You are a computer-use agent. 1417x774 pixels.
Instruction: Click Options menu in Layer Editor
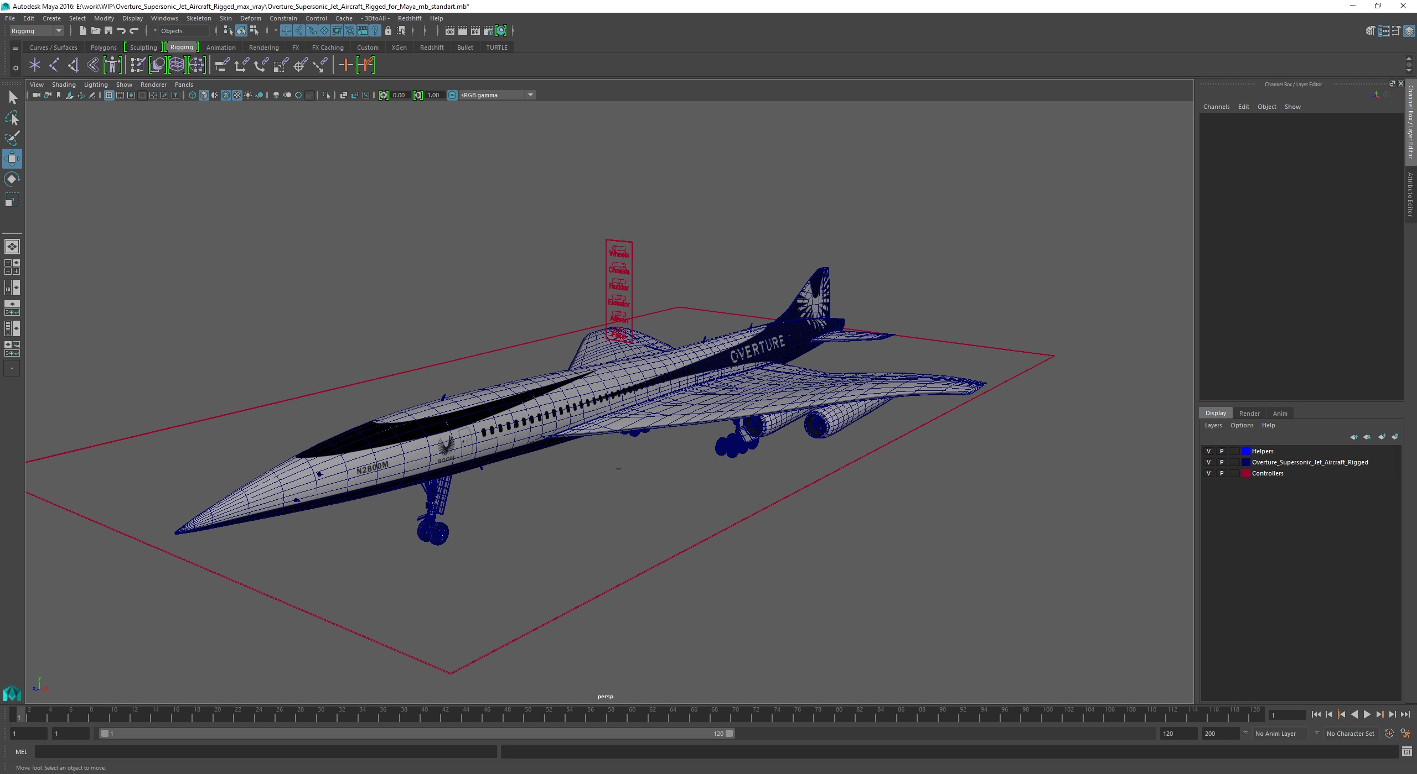coord(1242,425)
